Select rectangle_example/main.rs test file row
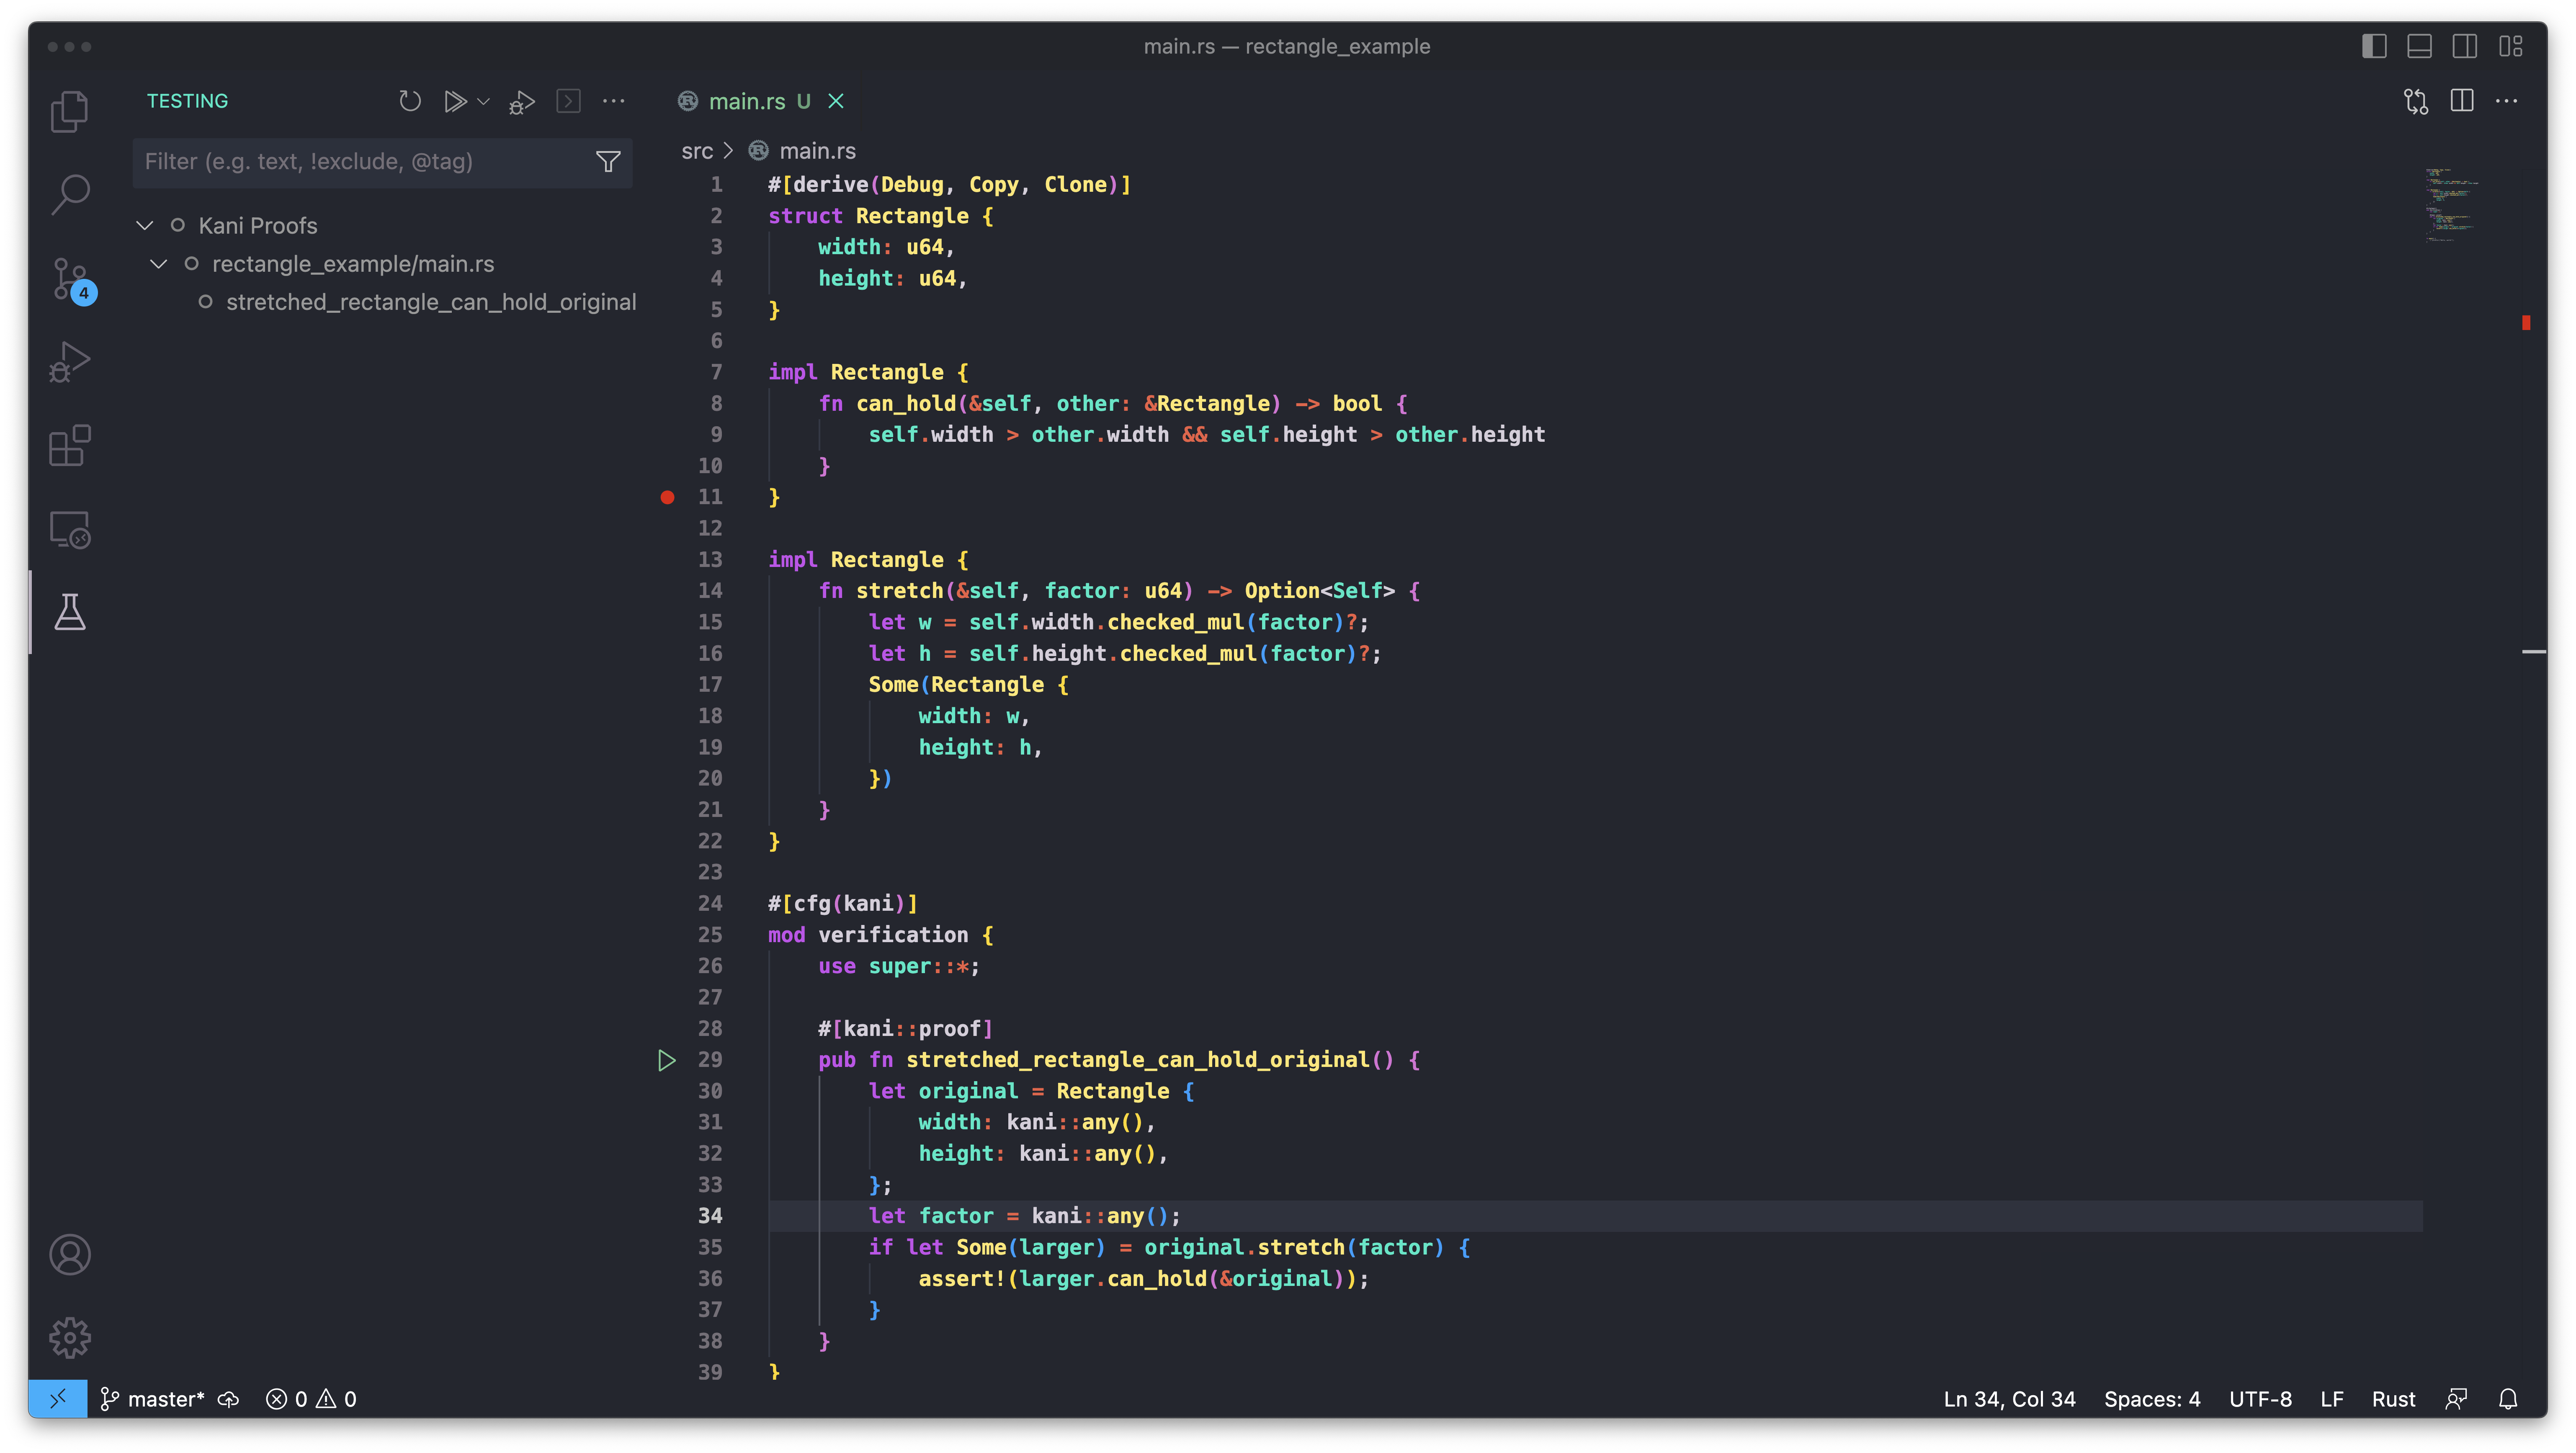Viewport: 2576px width, 1453px height. coord(353,264)
